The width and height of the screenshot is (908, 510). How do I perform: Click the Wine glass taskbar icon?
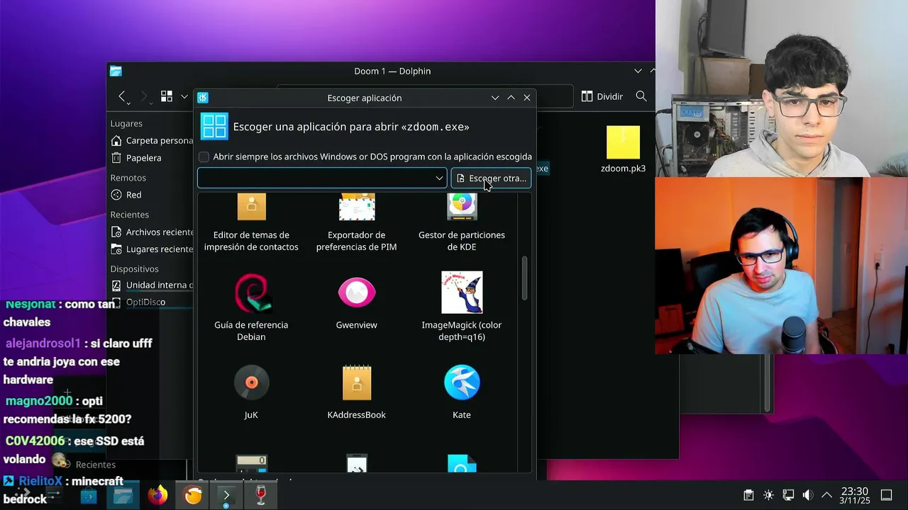pyautogui.click(x=260, y=494)
